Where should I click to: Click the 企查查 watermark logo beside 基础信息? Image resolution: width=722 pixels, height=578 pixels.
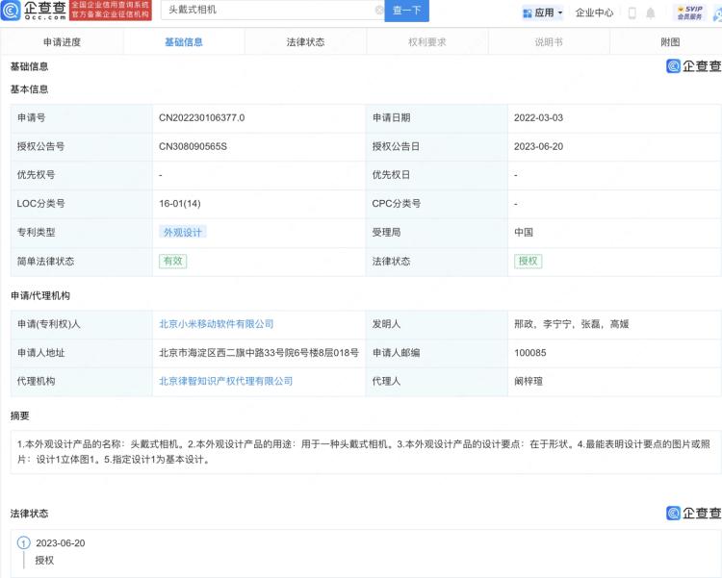click(693, 66)
